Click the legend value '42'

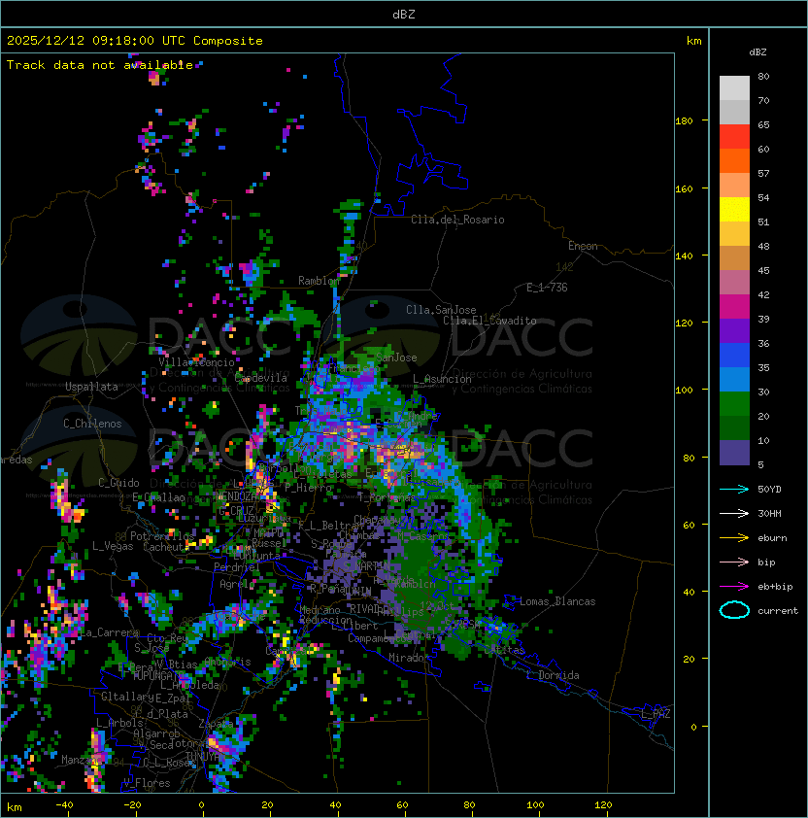coord(763,294)
